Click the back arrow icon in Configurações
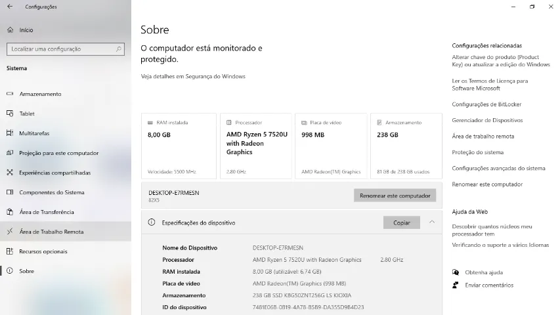 click(x=10, y=7)
